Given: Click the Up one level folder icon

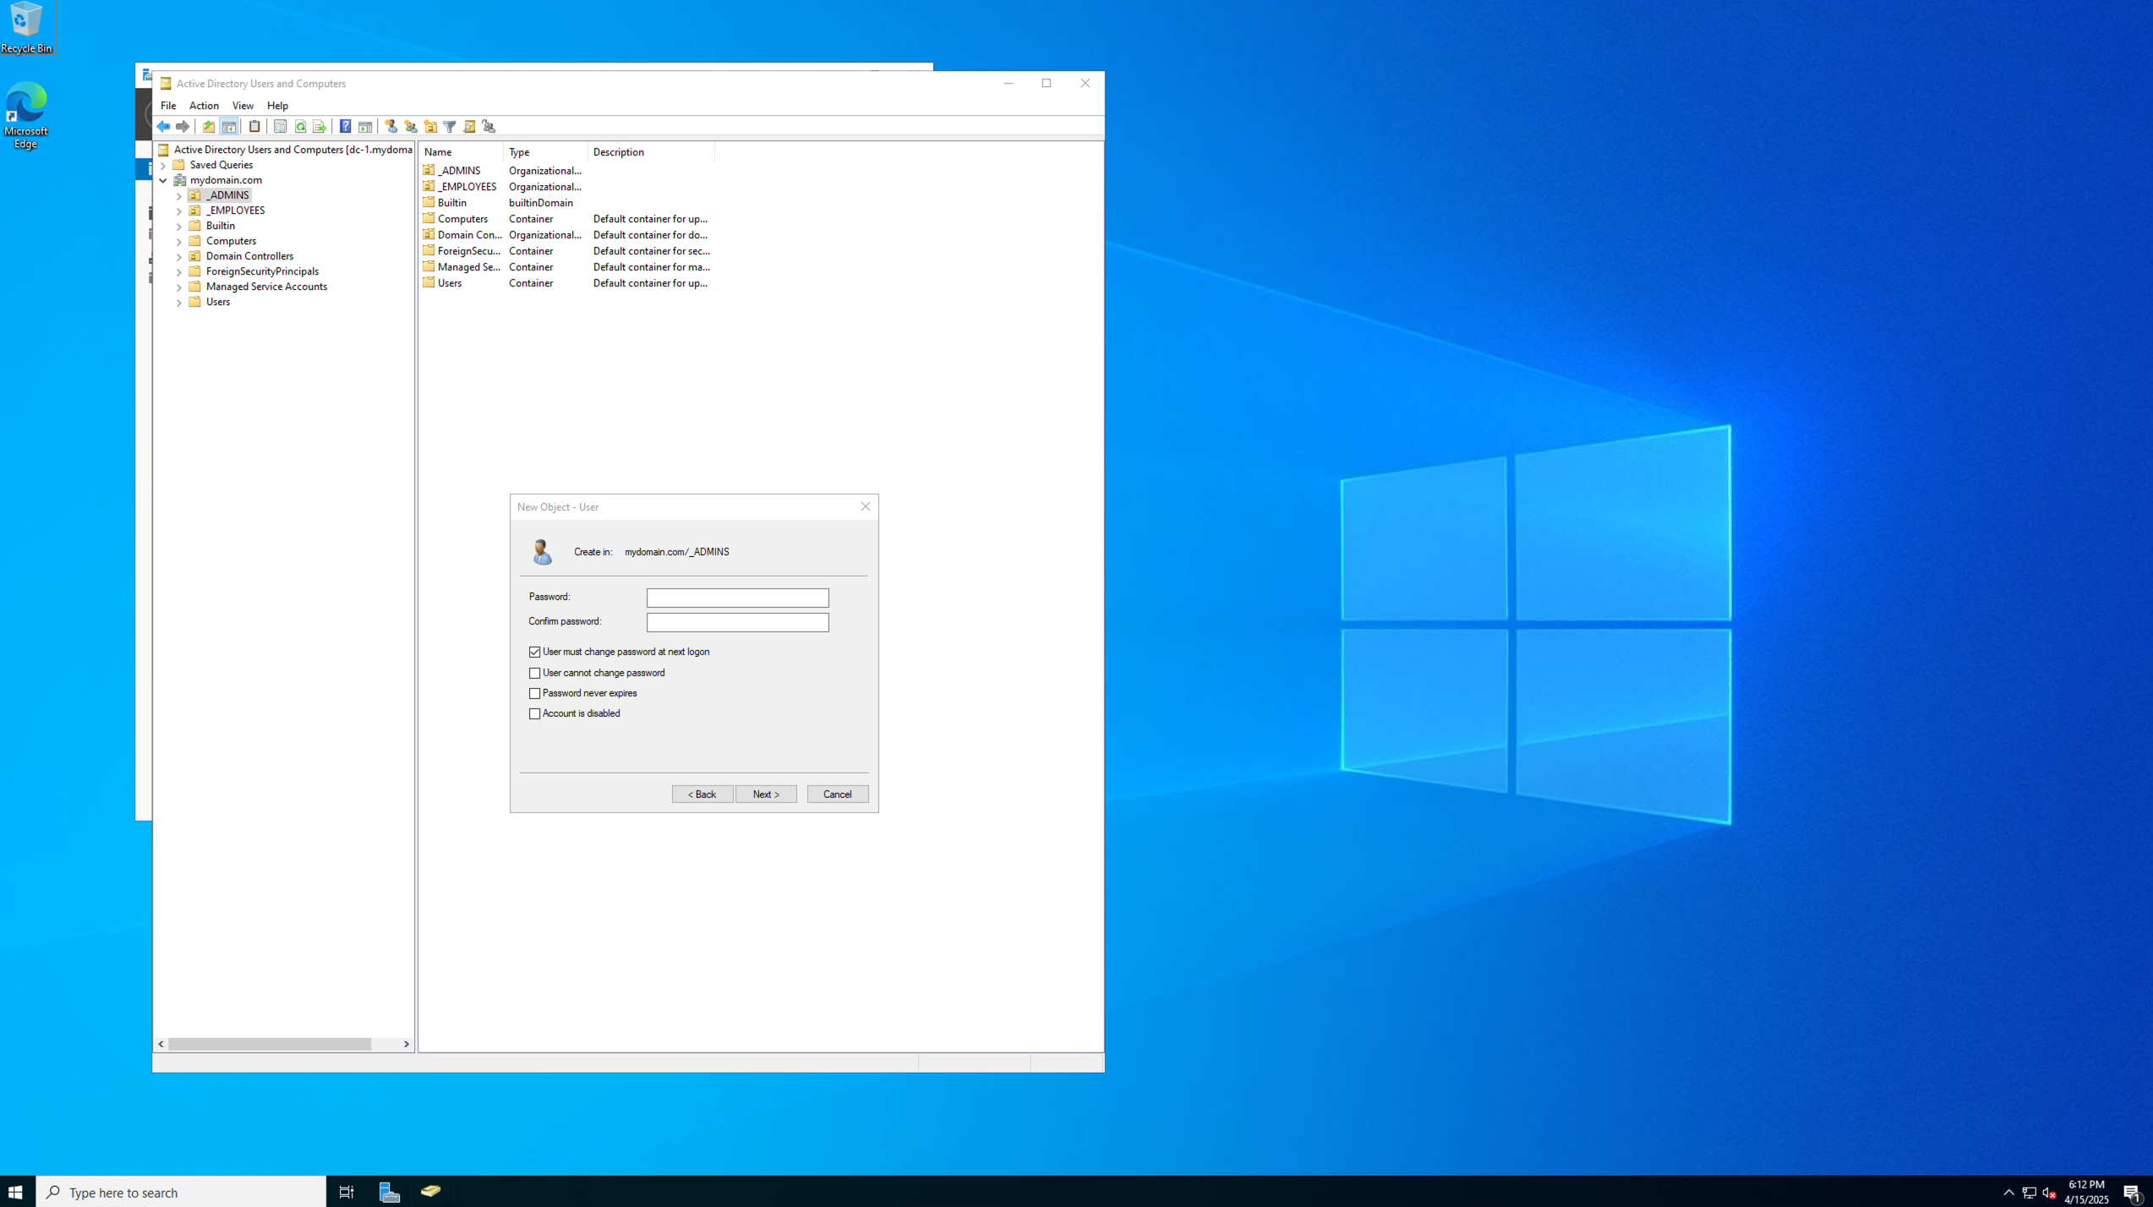Looking at the screenshot, I should [x=209, y=127].
